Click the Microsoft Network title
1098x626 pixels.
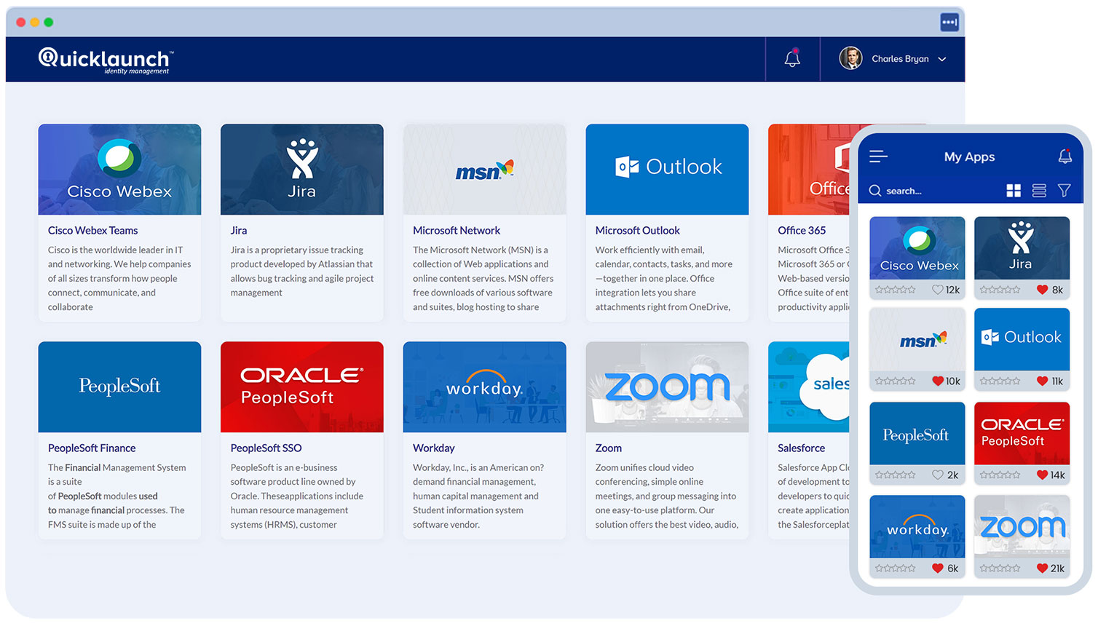(x=457, y=230)
